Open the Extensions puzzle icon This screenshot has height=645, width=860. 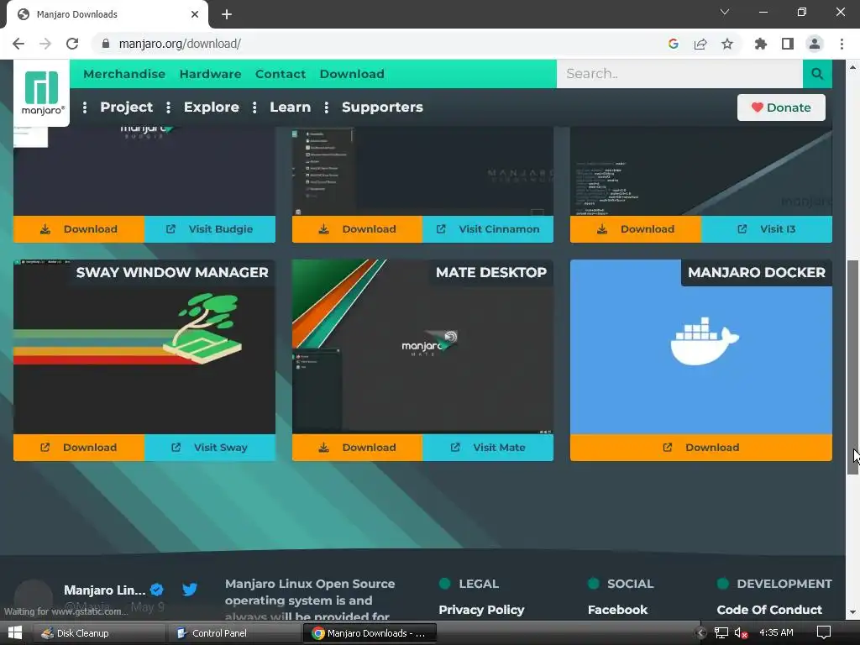click(x=761, y=44)
